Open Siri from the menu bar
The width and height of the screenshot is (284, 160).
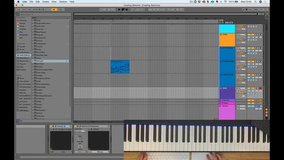coord(260,2)
